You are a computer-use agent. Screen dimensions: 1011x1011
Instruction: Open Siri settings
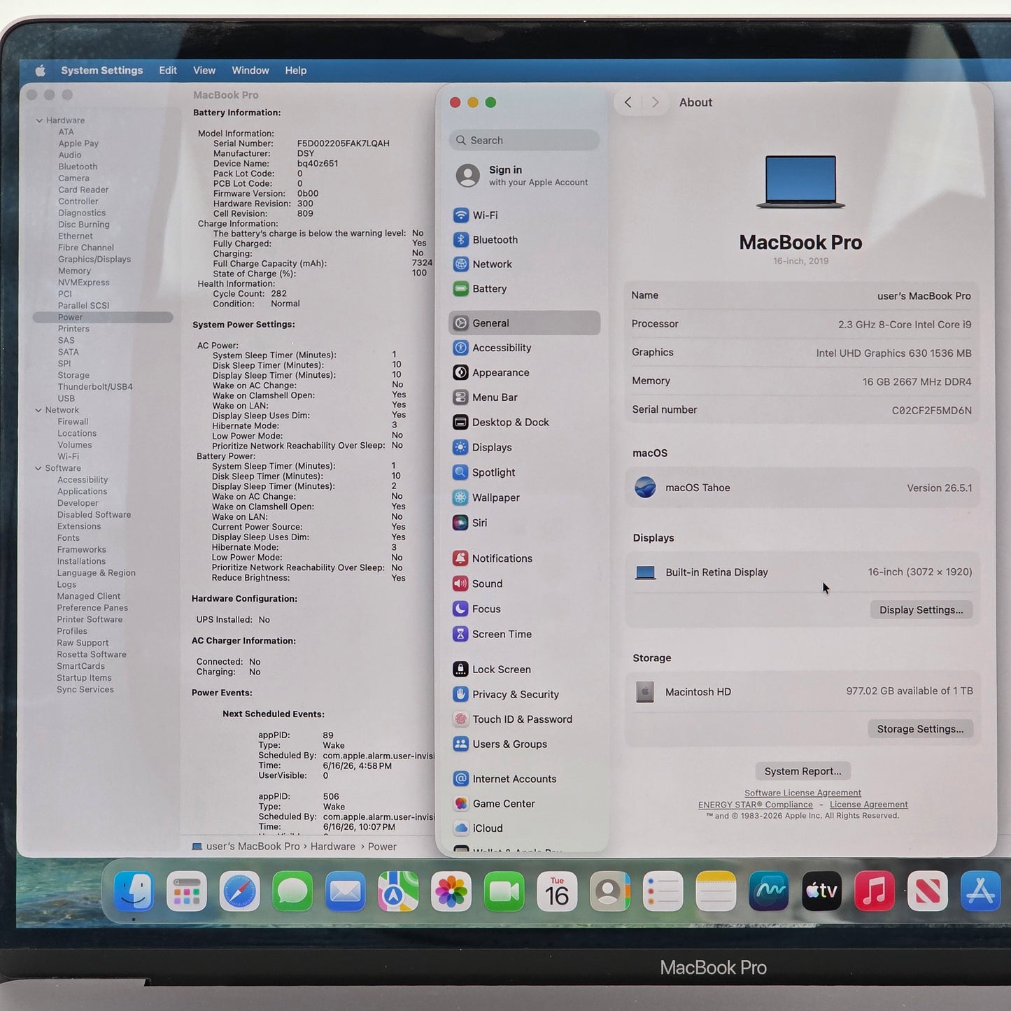pos(525,523)
